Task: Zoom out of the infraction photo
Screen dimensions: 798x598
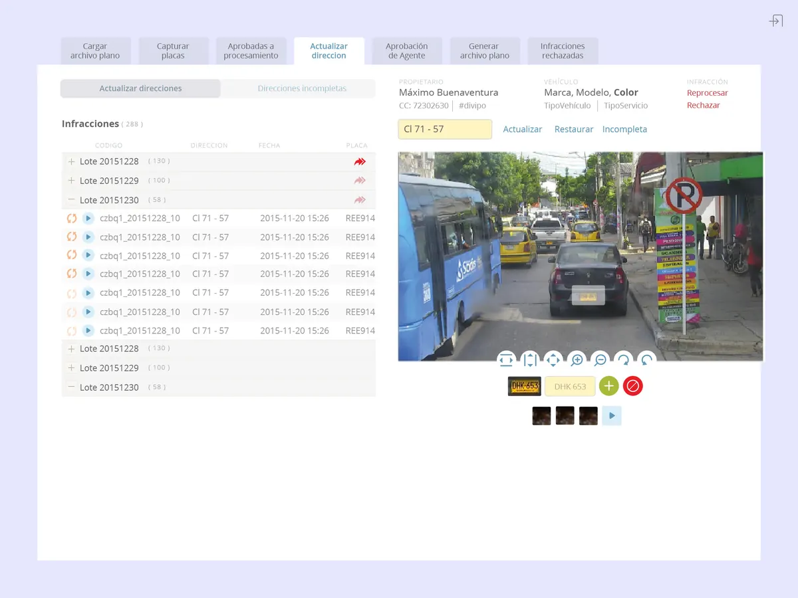Action: tap(600, 360)
